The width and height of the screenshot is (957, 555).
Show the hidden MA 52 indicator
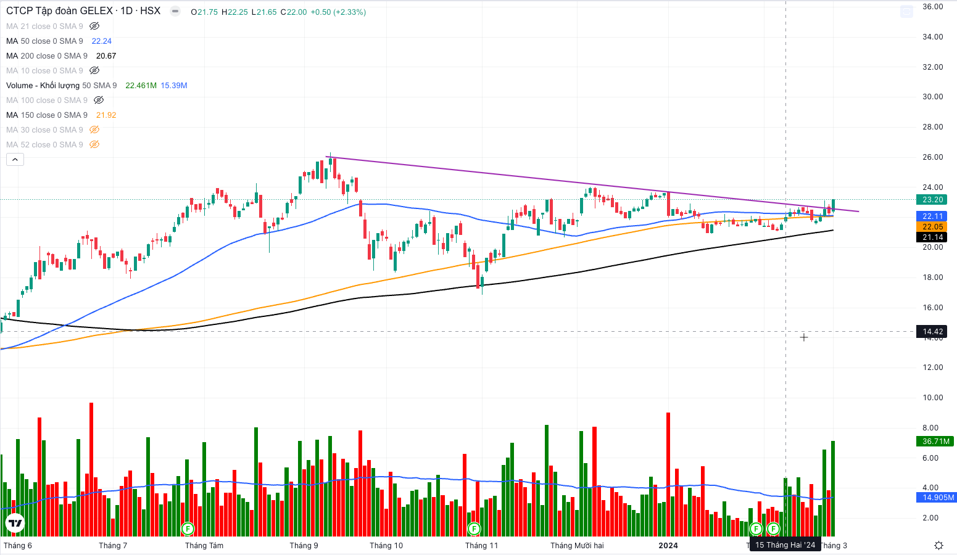tap(94, 144)
